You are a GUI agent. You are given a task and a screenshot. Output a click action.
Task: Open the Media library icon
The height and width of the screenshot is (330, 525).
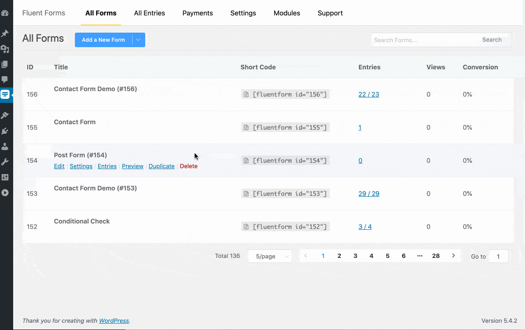pyautogui.click(x=5, y=49)
